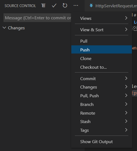Viewport: 137px width, 151px height.
Task: Click the commit checkmark icon
Action: click(54, 5)
